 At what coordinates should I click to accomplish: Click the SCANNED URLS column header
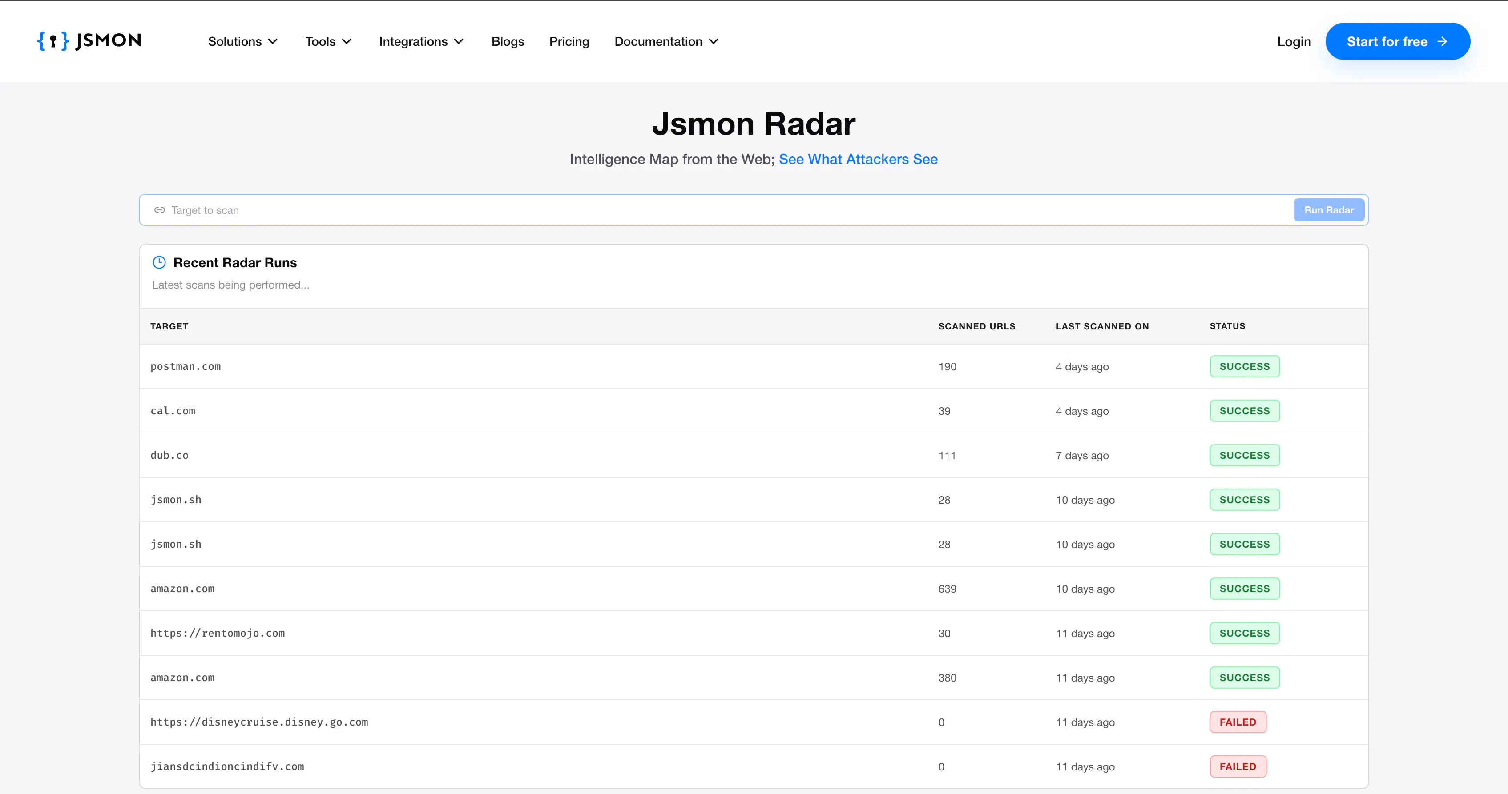(976, 326)
